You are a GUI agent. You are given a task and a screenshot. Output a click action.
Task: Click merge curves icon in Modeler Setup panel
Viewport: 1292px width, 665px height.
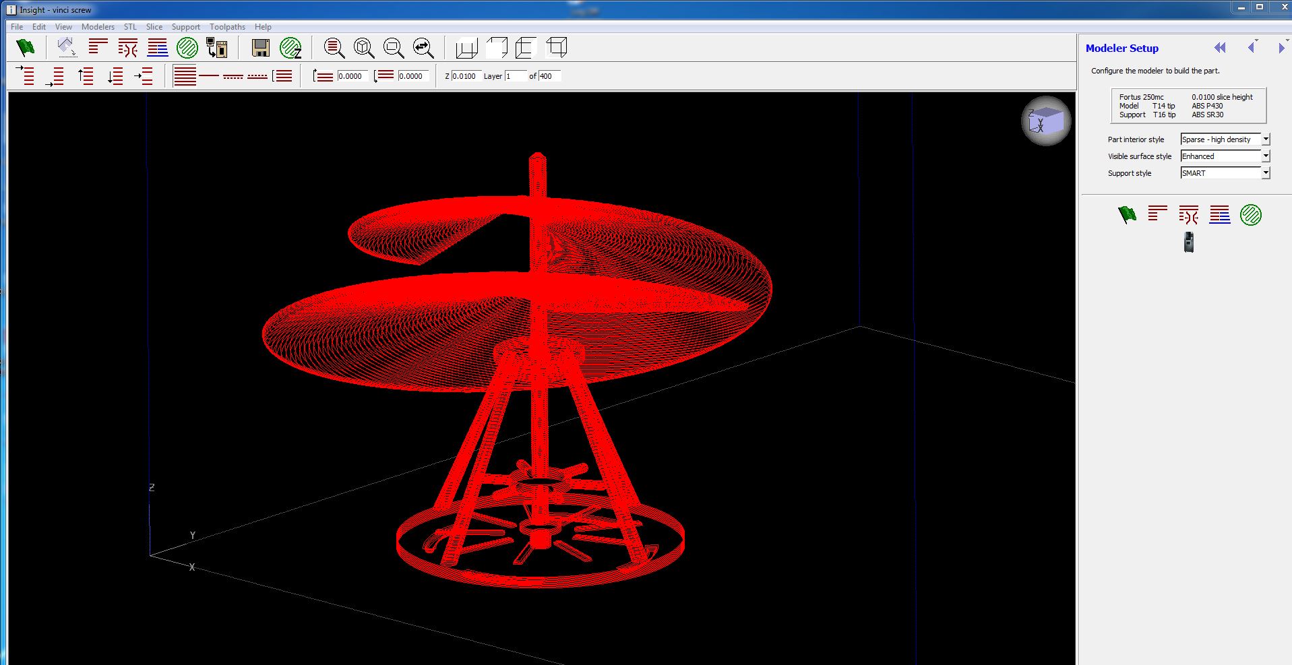1189,215
